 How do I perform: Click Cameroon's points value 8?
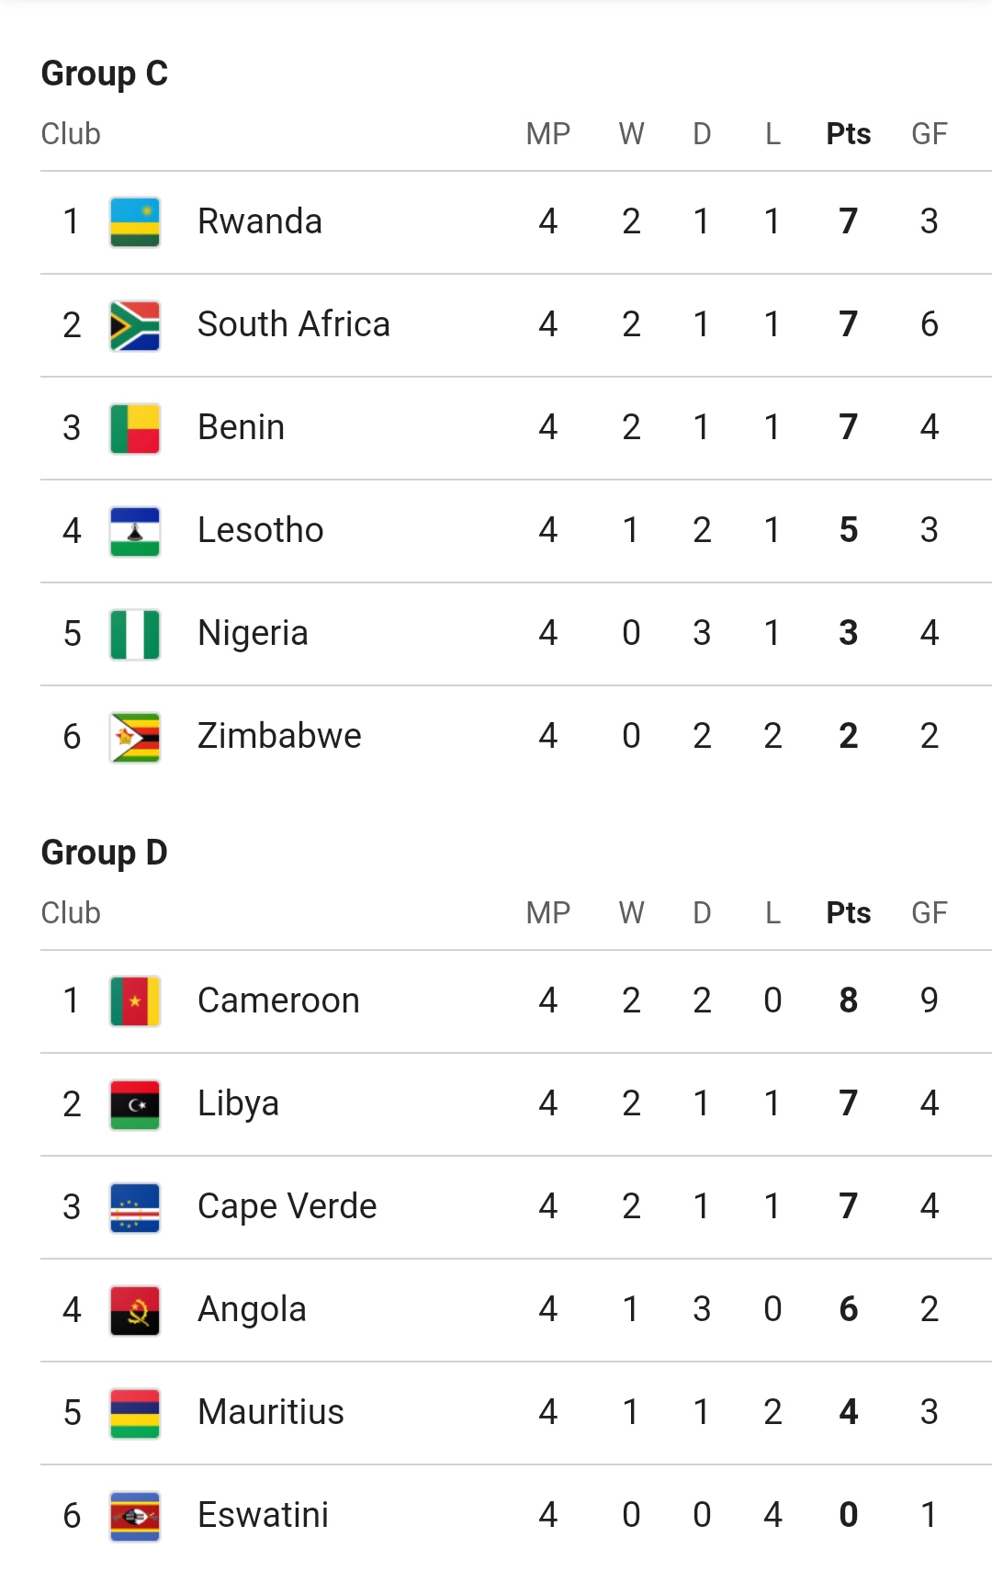[x=848, y=1000]
